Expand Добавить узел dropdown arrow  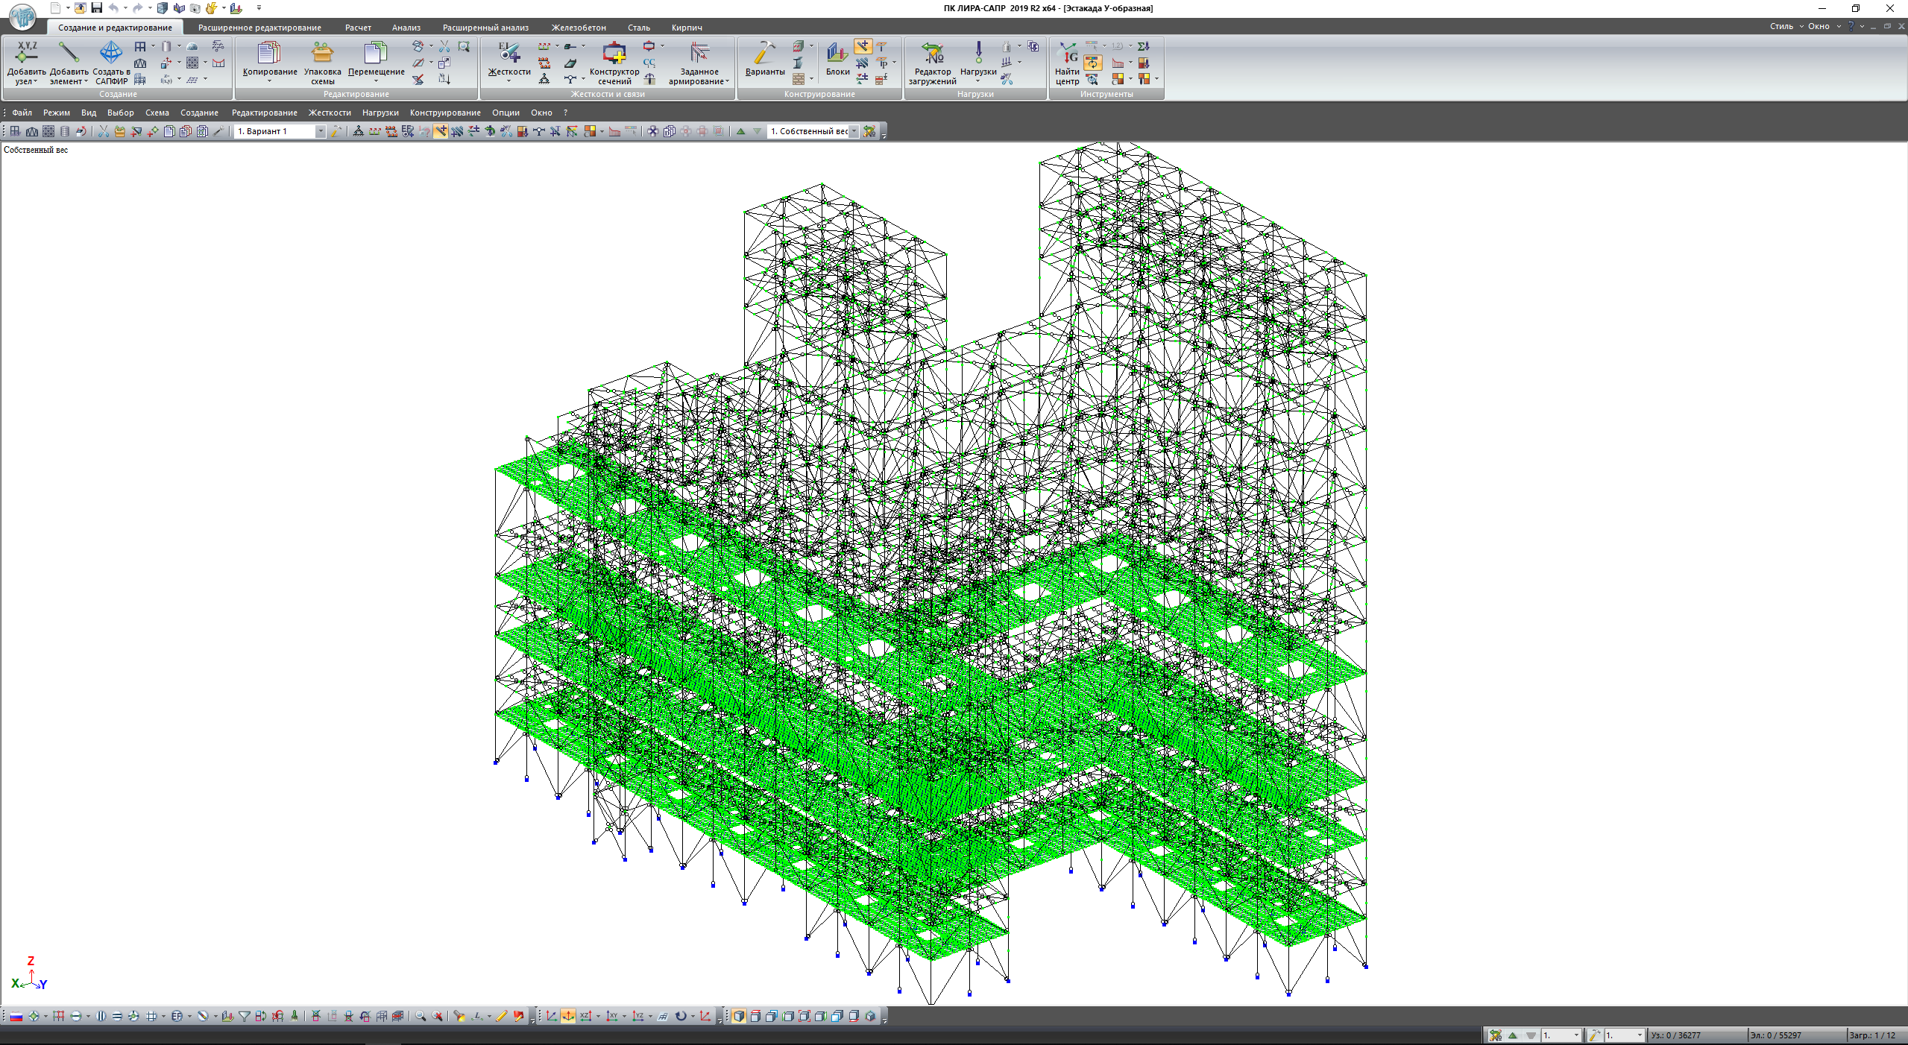[34, 81]
